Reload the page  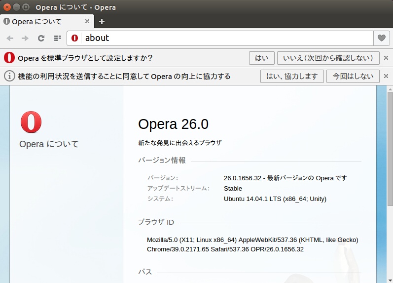click(x=41, y=38)
